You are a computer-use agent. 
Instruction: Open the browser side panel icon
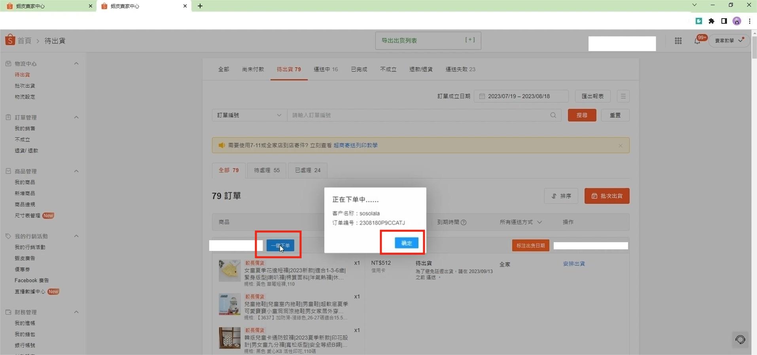724,21
